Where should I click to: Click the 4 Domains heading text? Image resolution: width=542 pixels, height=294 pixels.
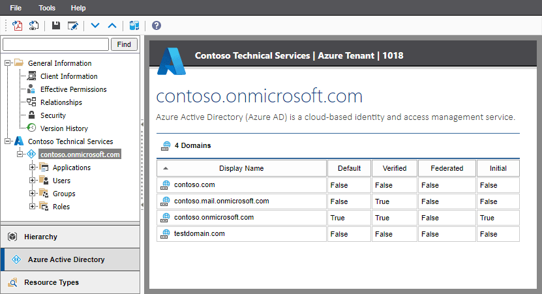coord(192,145)
